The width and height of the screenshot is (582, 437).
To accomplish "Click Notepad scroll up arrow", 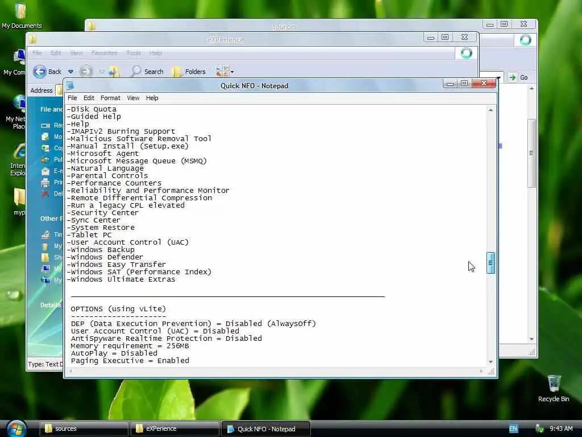I will pos(490,110).
